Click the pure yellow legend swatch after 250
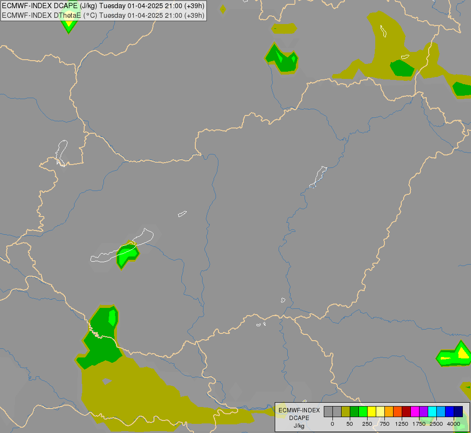 coord(371,412)
